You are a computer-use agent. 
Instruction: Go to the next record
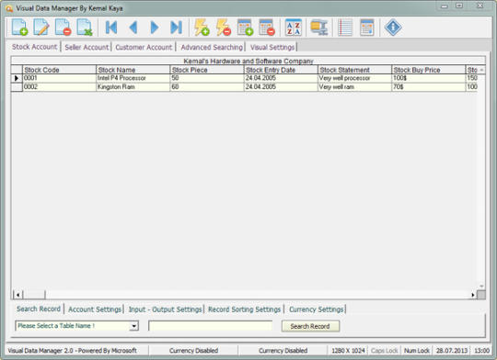point(155,28)
